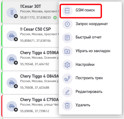Click the Осенняя address under Chery Tiggo 4 O596A
Image resolution: width=124 pixels, height=119 pixels.
tap(39, 58)
